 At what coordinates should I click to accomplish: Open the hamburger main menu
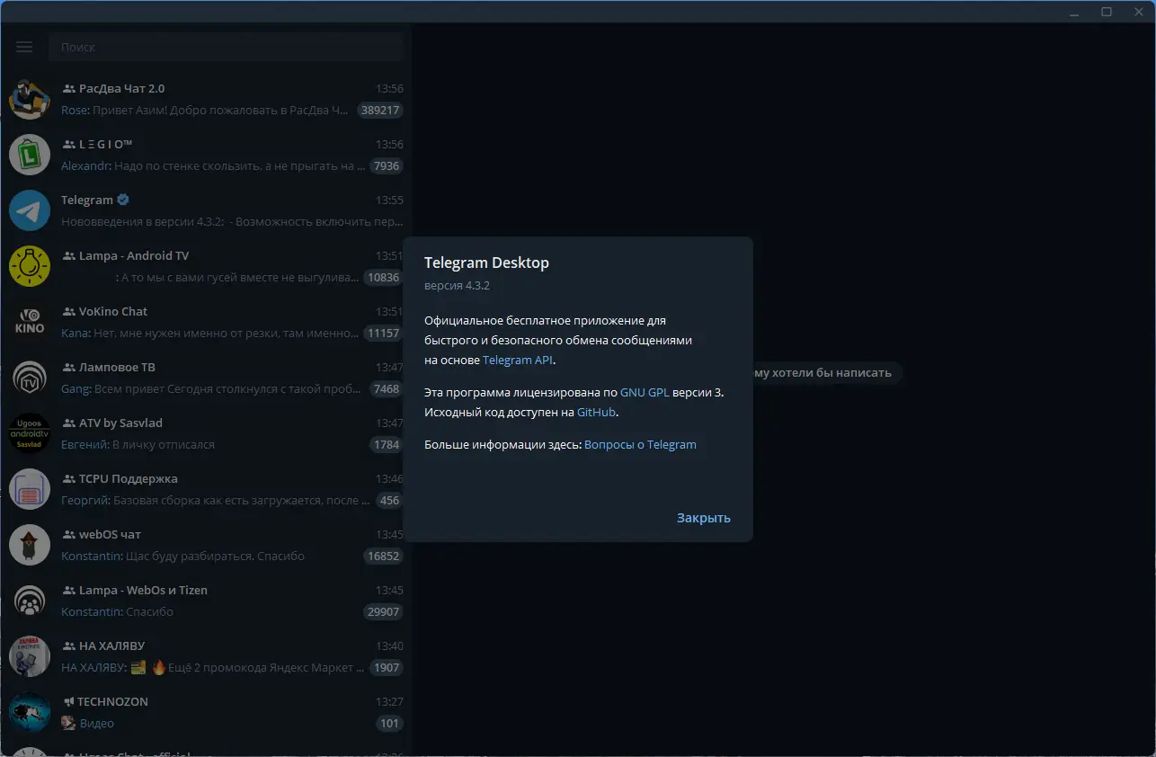pyautogui.click(x=24, y=47)
